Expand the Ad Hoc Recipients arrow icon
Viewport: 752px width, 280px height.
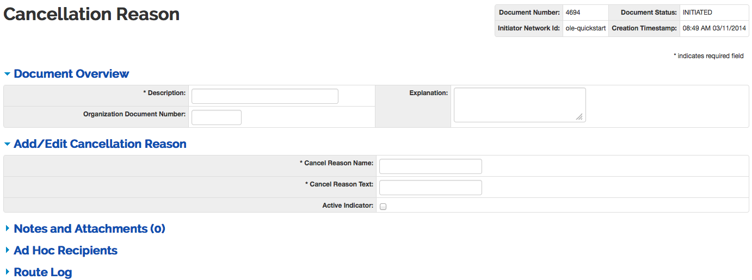pyautogui.click(x=7, y=251)
